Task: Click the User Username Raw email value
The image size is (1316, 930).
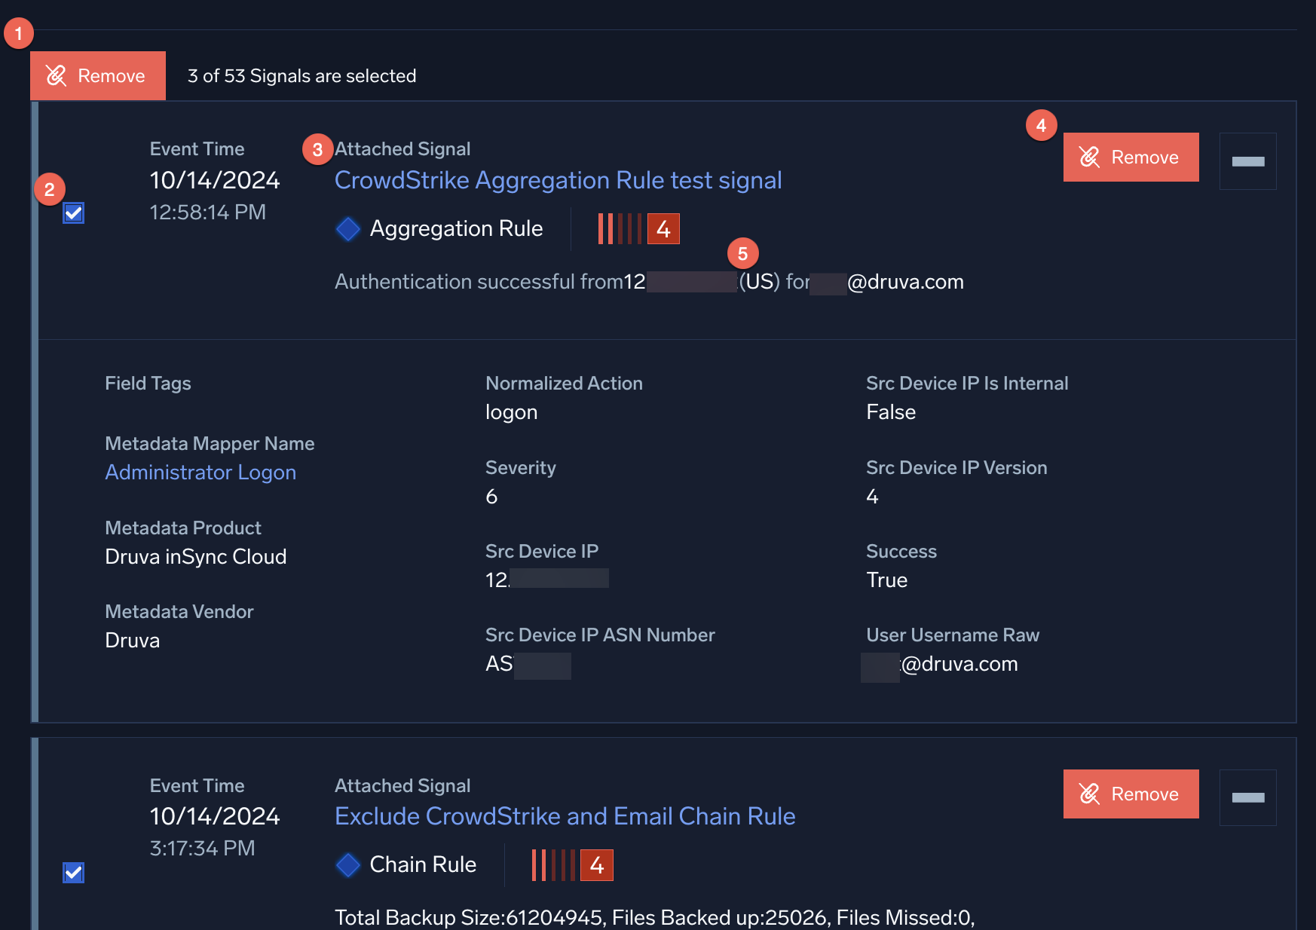Action: (x=942, y=664)
